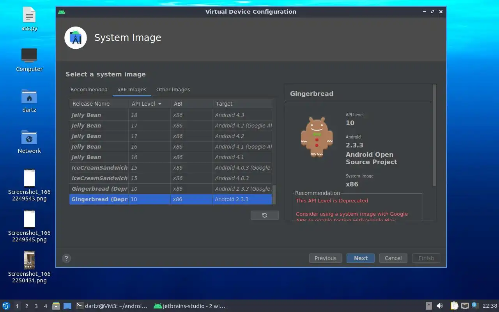The height and width of the screenshot is (312, 499).
Task: Select the Android 4.2 (Google APIs) row
Action: (x=171, y=126)
